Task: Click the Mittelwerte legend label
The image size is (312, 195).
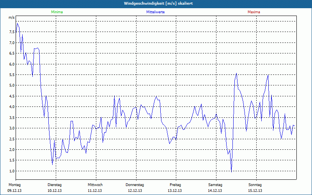Action: 155,12
